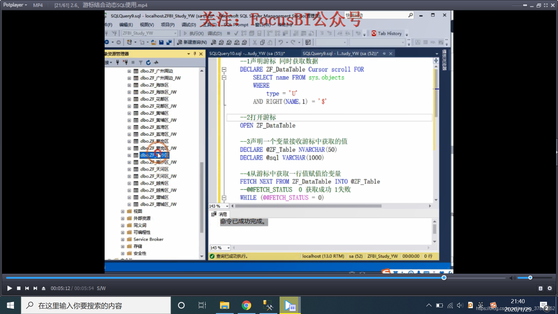The height and width of the screenshot is (314, 558).
Task: Open the playlist panel icon
Action: (x=540, y=288)
